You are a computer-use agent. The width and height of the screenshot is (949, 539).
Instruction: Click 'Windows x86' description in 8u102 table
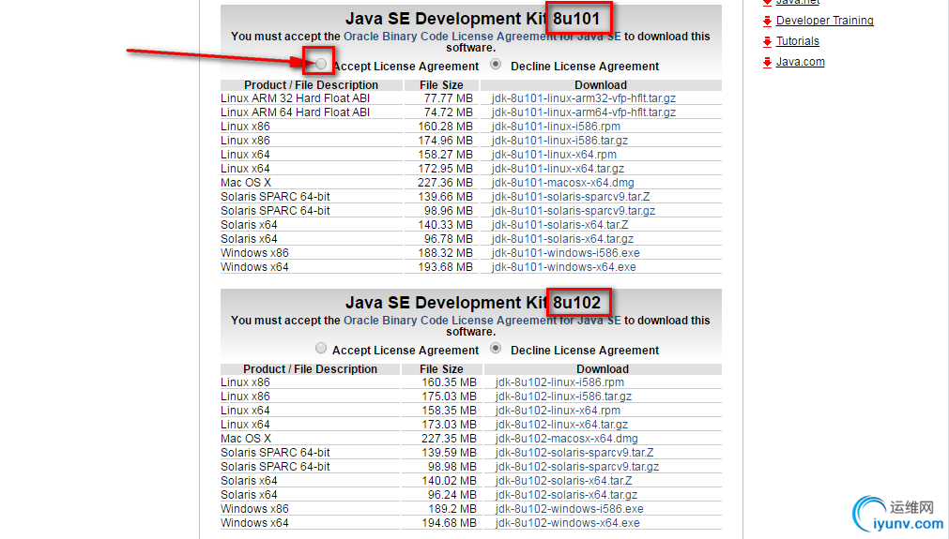(254, 509)
